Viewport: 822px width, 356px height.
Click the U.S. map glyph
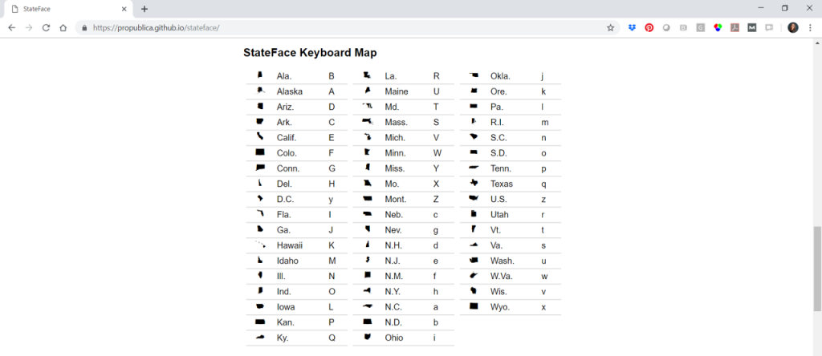click(x=474, y=198)
